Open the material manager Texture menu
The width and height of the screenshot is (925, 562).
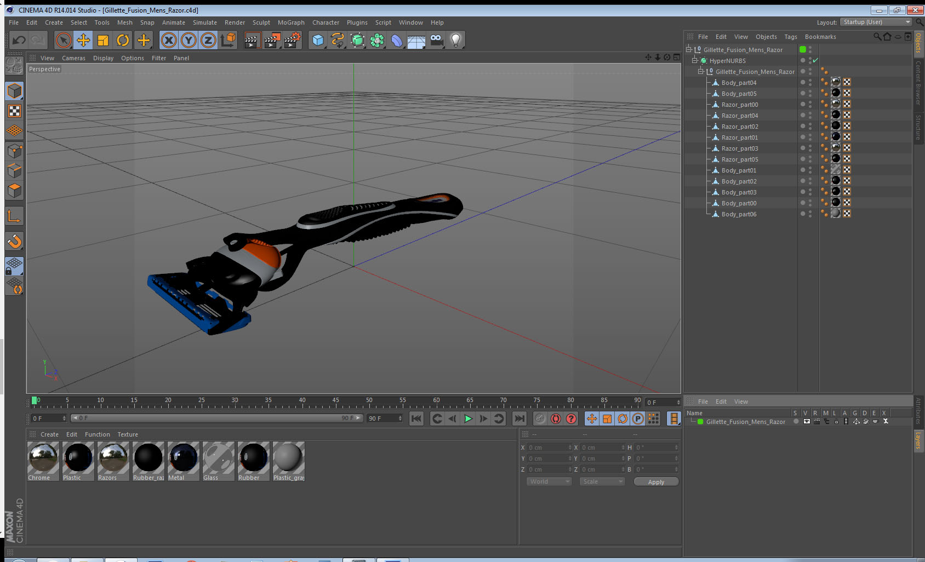pyautogui.click(x=128, y=434)
